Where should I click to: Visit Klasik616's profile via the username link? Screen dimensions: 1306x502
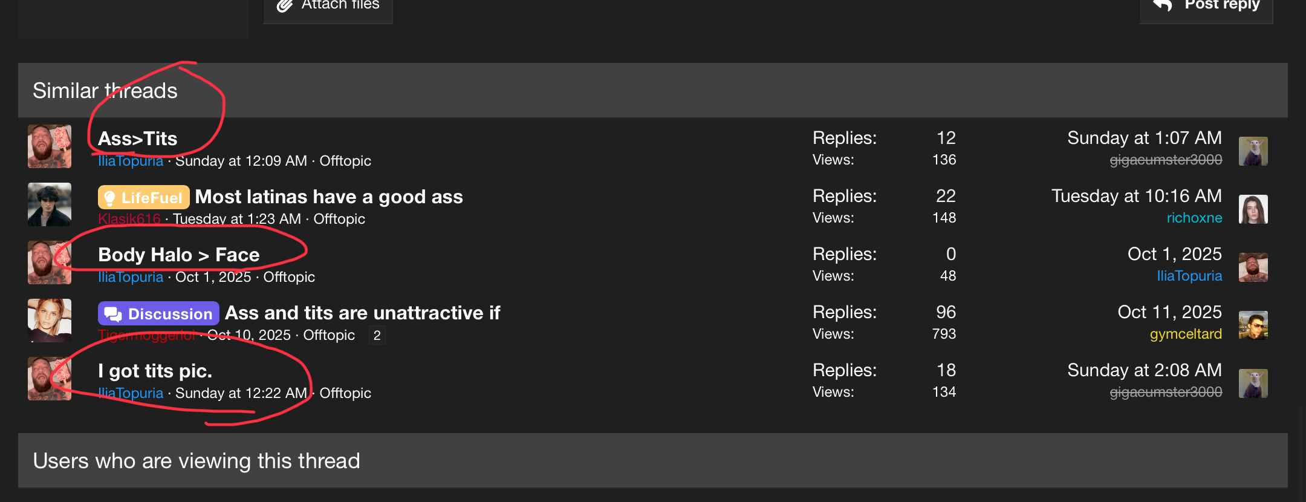pyautogui.click(x=129, y=218)
